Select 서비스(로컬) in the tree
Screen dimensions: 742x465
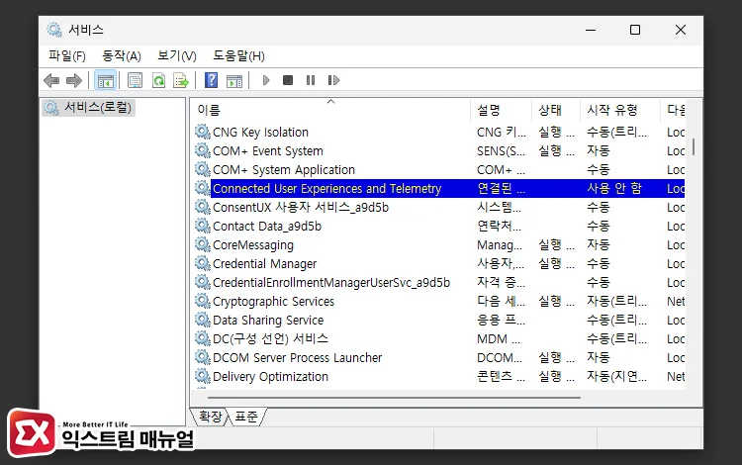pyautogui.click(x=89, y=108)
